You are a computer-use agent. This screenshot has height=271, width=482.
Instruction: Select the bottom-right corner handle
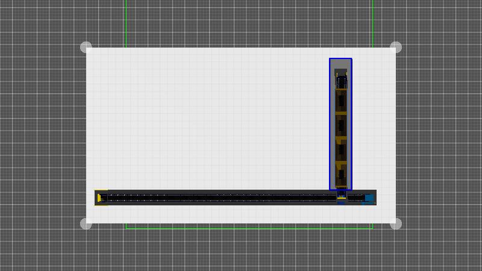[x=396, y=224]
